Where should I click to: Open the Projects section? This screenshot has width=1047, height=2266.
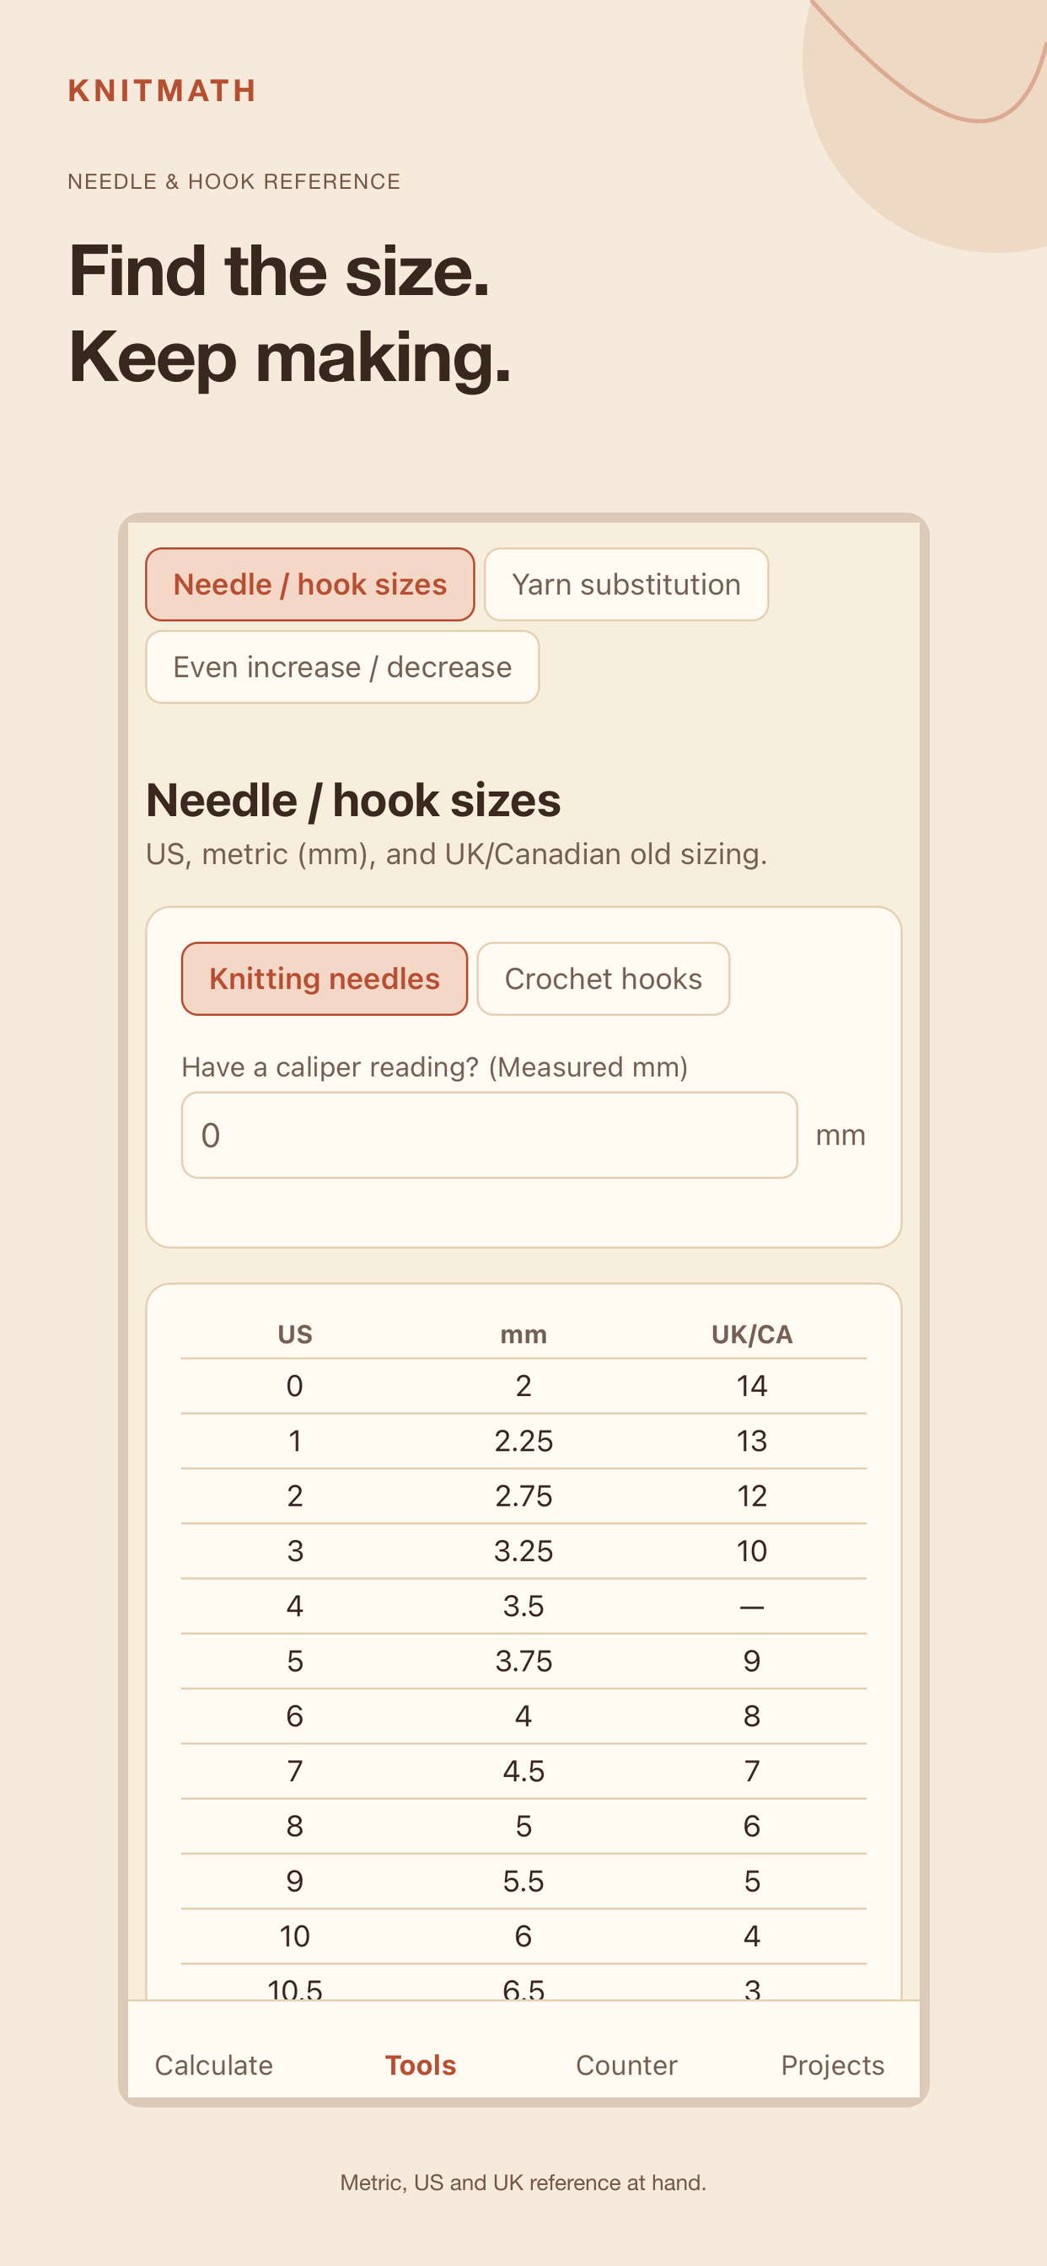pos(832,2065)
